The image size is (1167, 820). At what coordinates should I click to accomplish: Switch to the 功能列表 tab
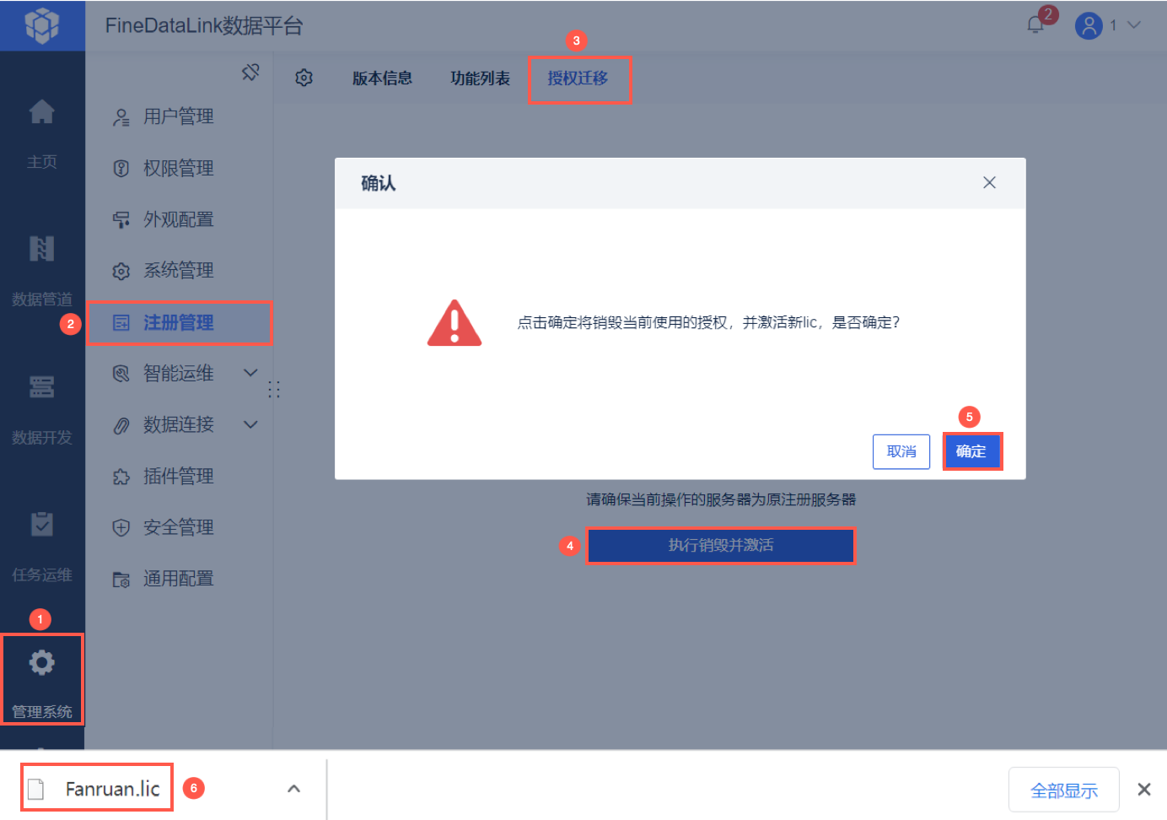tap(480, 78)
